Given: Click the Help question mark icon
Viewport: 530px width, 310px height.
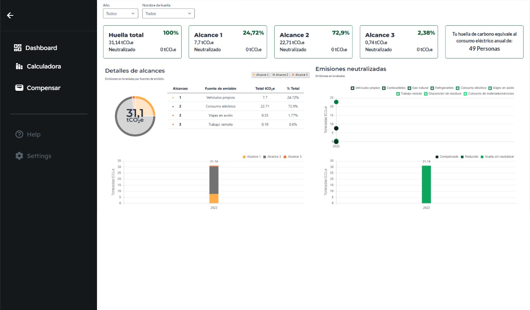Looking at the screenshot, I should point(19,134).
